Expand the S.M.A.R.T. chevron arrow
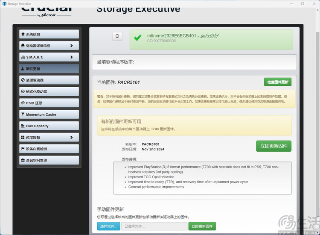 click(71, 57)
